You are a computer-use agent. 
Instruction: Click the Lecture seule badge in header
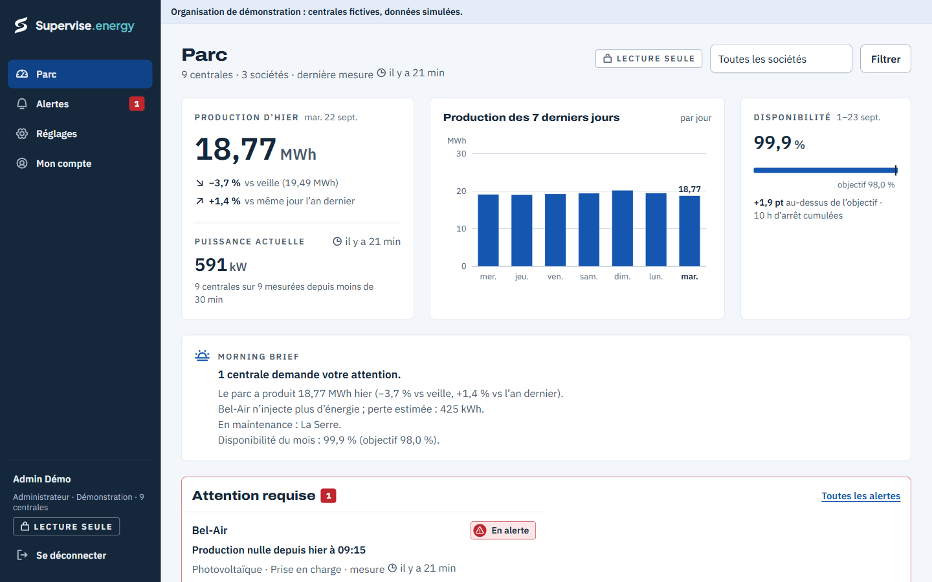(649, 59)
